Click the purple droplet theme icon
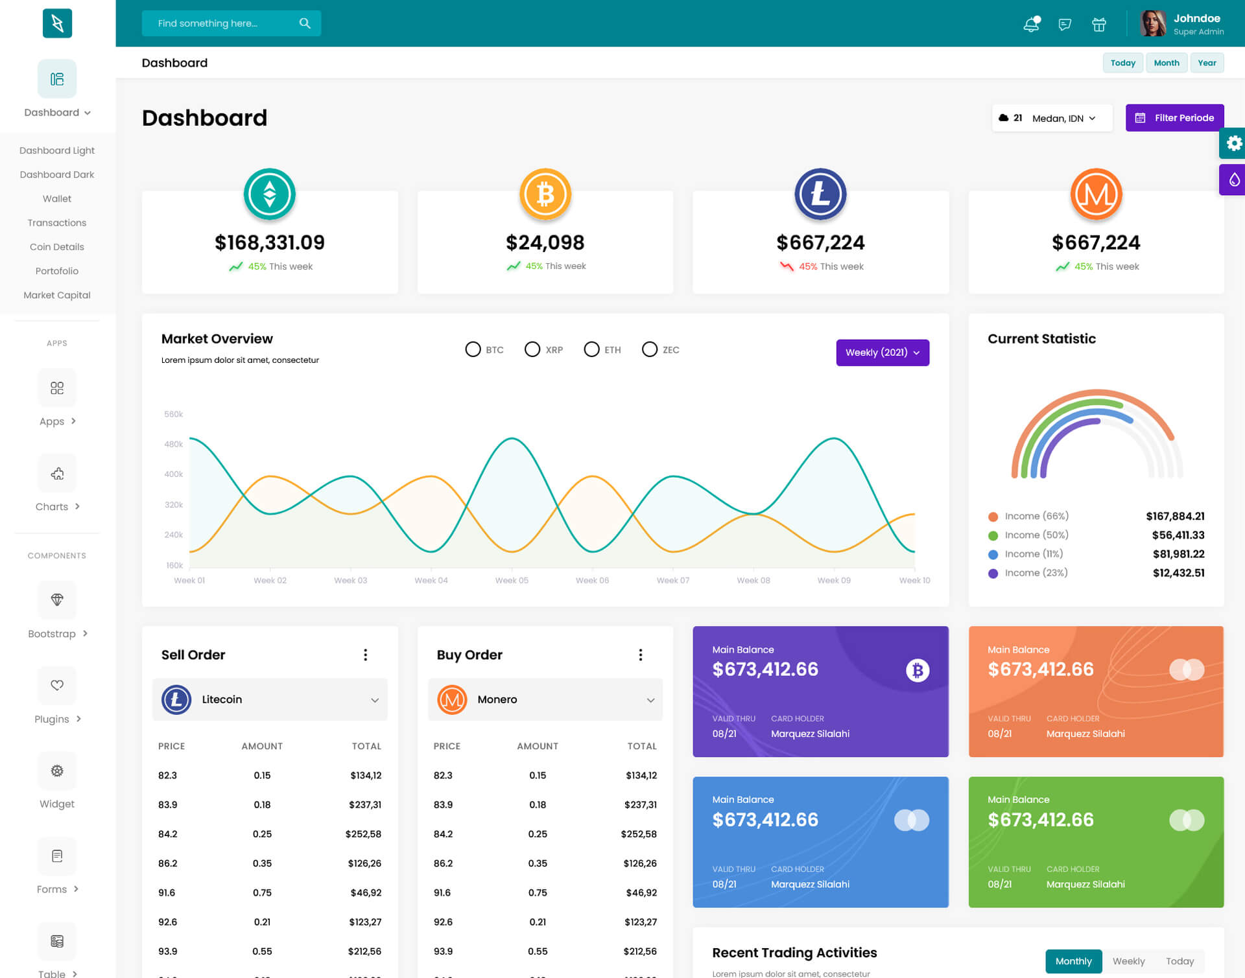1245x978 pixels. click(1233, 180)
